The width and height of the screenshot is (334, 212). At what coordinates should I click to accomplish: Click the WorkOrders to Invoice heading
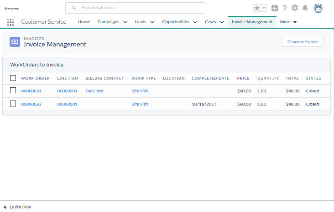[37, 65]
